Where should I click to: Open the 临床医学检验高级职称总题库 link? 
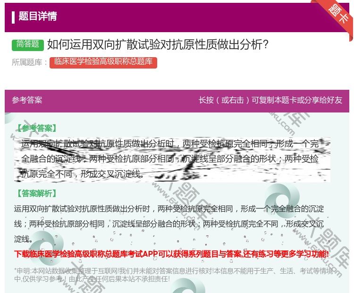103,62
